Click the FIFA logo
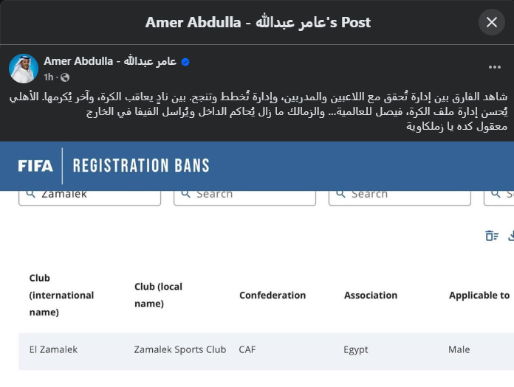The width and height of the screenshot is (514, 387). point(35,166)
